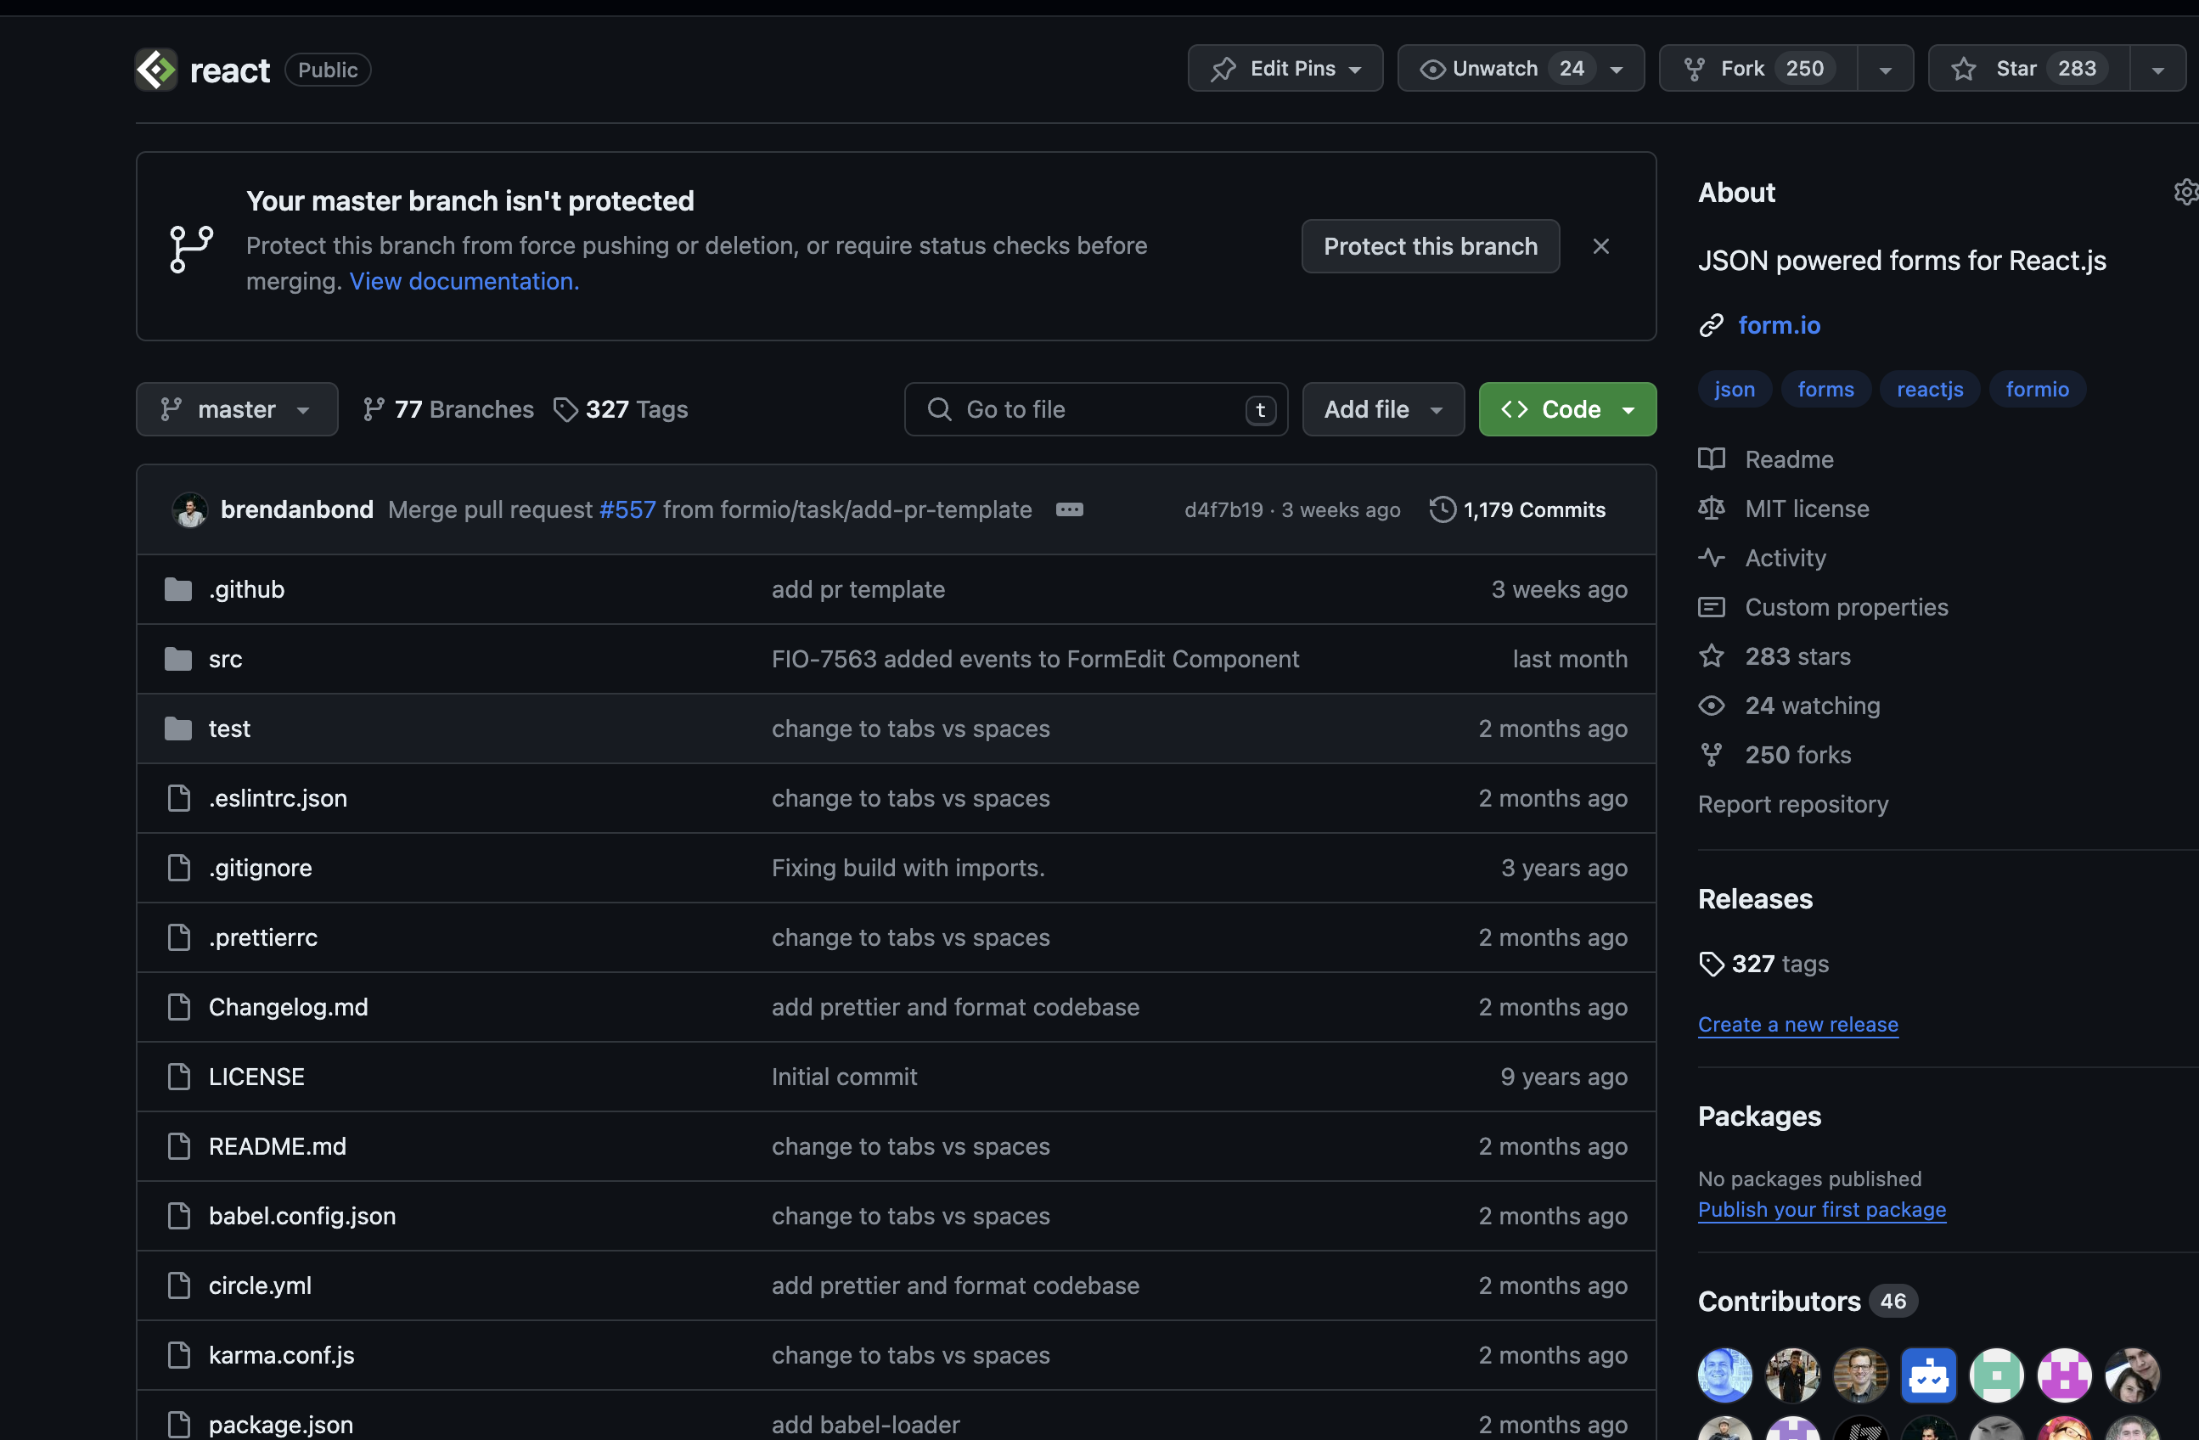Open the Fork options arrow
The image size is (2199, 1440).
pyautogui.click(x=1885, y=69)
